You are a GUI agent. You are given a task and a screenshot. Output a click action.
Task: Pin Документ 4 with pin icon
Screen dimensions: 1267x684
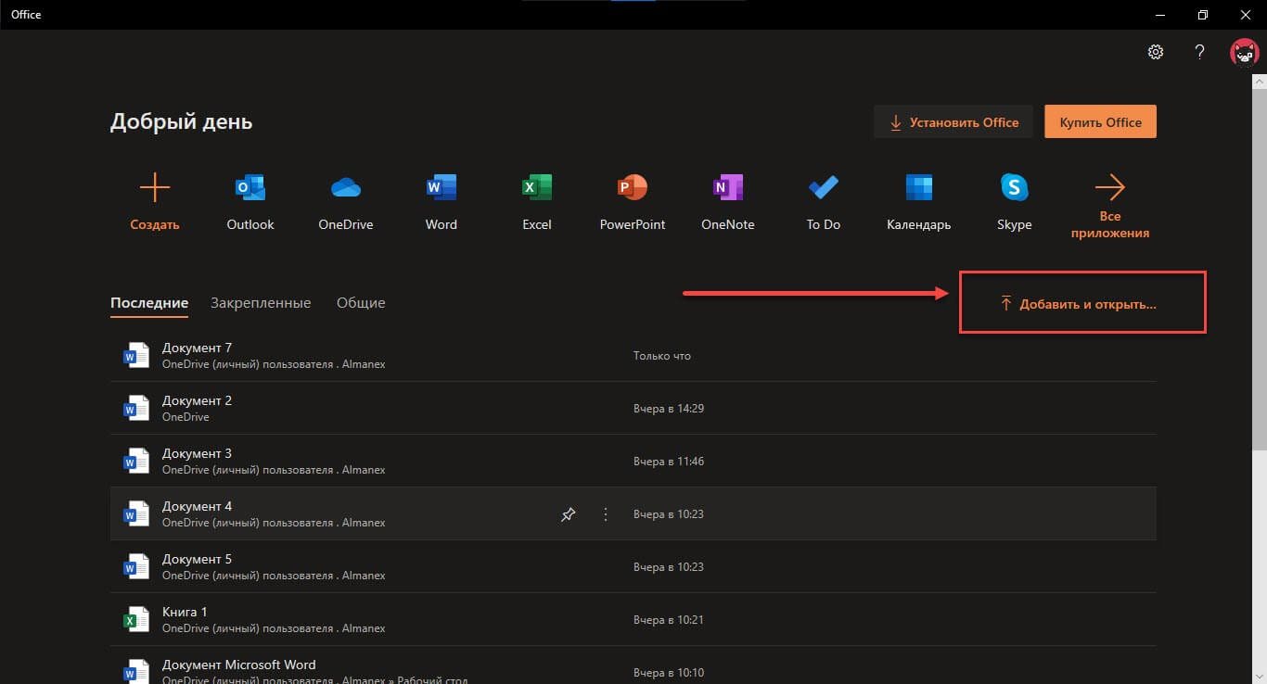pyautogui.click(x=569, y=514)
